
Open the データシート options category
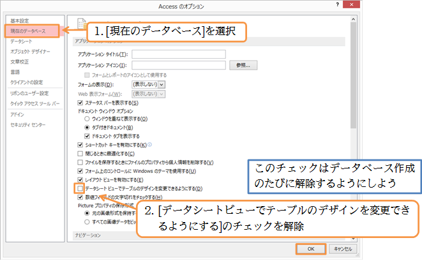(x=22, y=41)
